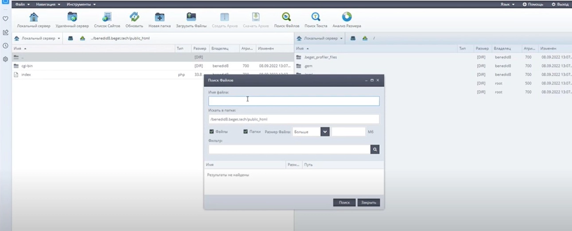572x231 pixels.
Task: Click right panel up-folder icon
Action: [365, 38]
